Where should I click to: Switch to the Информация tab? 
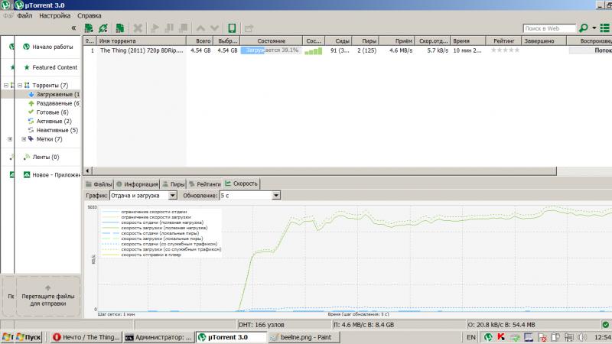point(137,184)
